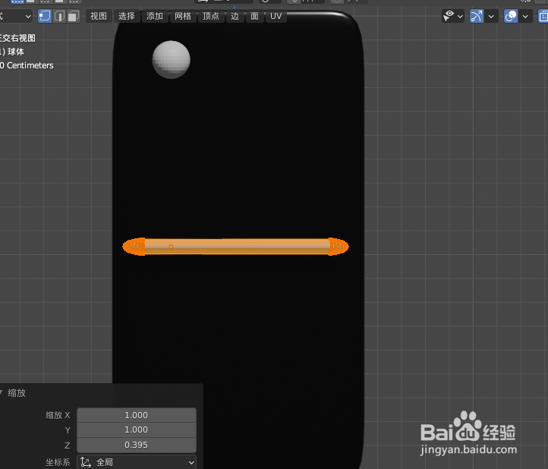The height and width of the screenshot is (469, 548).
Task: Expand the gizmo settings dropdown arrow
Action: pyautogui.click(x=491, y=17)
